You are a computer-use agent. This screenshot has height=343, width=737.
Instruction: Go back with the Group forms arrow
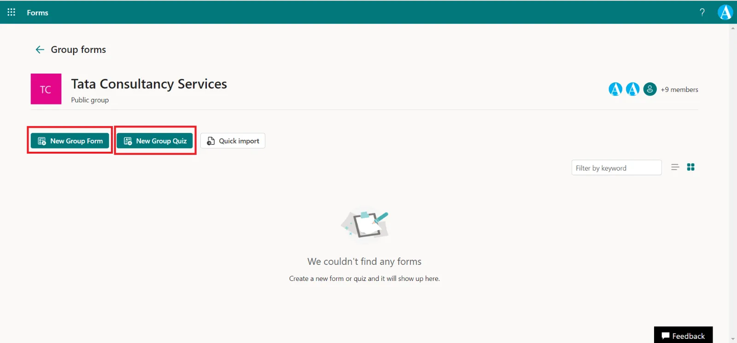pos(40,50)
